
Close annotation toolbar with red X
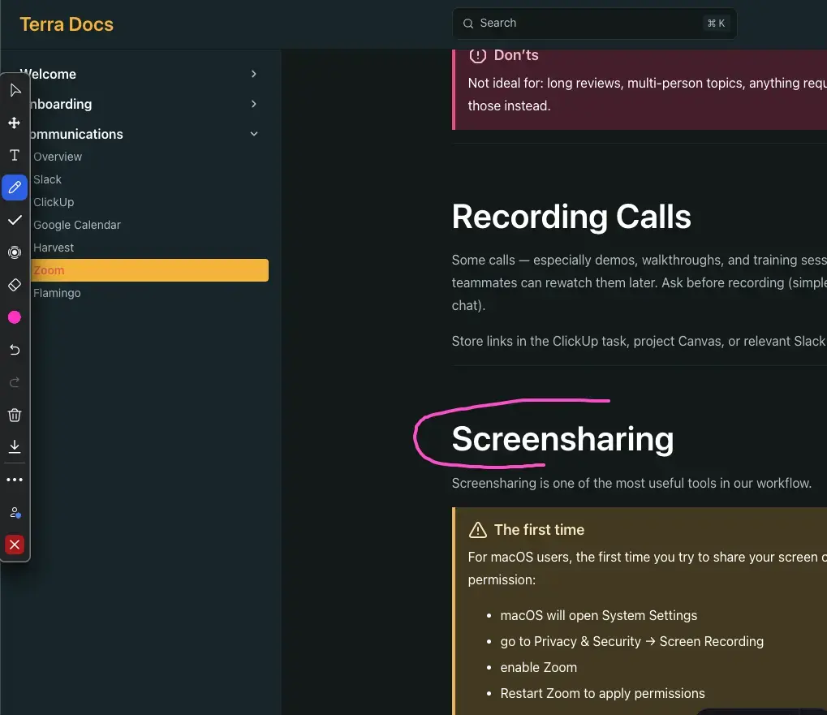tap(15, 545)
